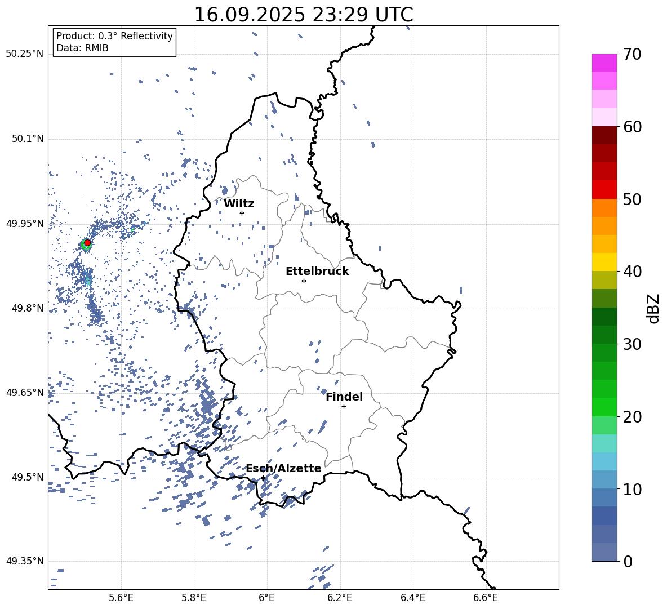Image resolution: width=667 pixels, height=609 pixels.
Task: Click the 49.35°N latitude label
Action: click(x=25, y=561)
